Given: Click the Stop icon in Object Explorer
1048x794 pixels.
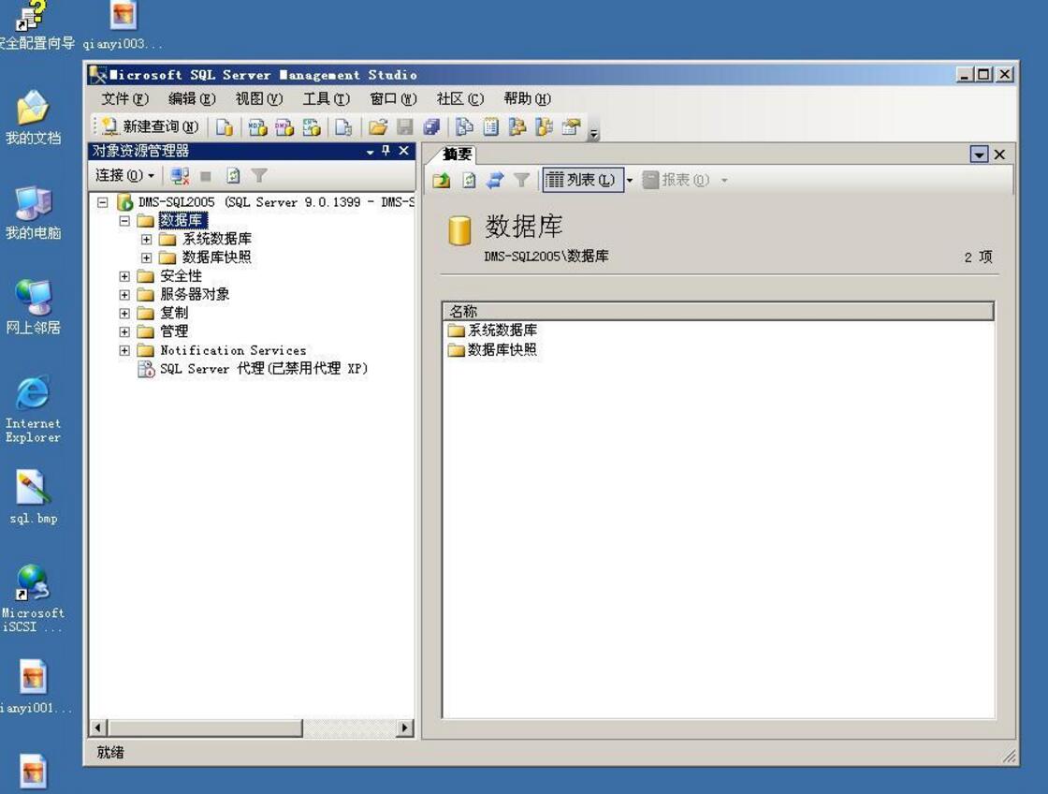Looking at the screenshot, I should pyautogui.click(x=206, y=176).
